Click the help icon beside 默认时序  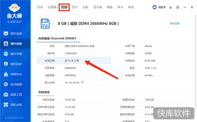[82, 83]
